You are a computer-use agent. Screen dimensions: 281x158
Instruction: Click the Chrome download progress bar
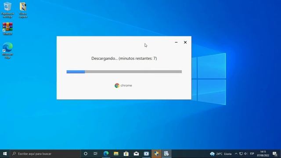click(x=124, y=72)
